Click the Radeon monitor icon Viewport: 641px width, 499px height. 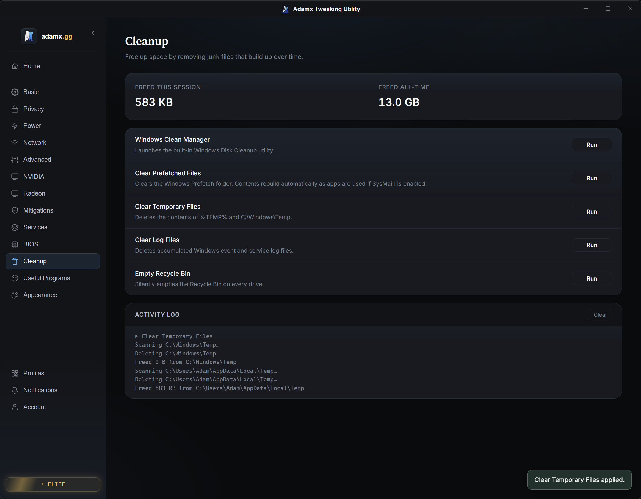click(x=15, y=194)
